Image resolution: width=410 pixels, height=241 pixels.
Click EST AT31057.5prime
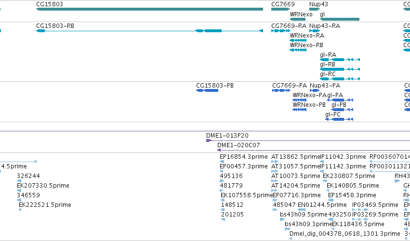[x=296, y=166]
